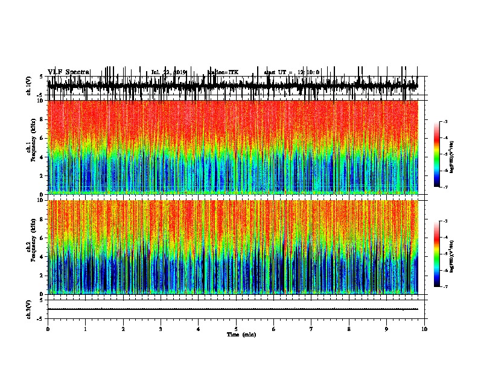
Task: Click the ch.2 spectrogram color scale bar
Action: point(436,254)
